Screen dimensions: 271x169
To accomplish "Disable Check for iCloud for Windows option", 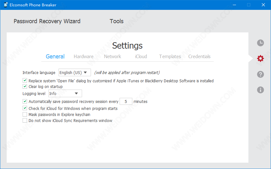I will (x=25, y=108).
